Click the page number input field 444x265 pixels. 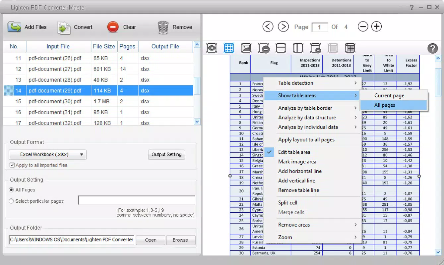[x=320, y=27]
